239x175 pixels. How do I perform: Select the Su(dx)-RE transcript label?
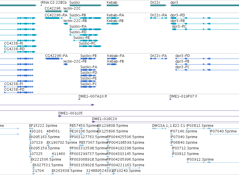click(81, 38)
